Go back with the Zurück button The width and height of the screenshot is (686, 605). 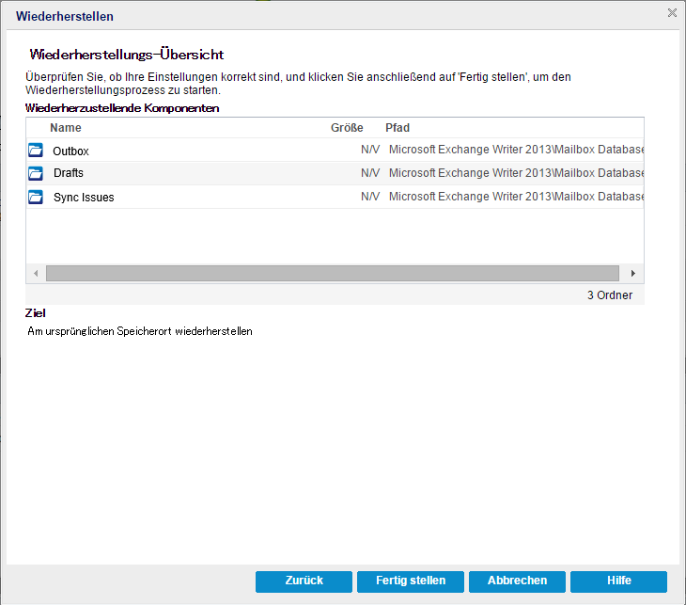click(304, 581)
